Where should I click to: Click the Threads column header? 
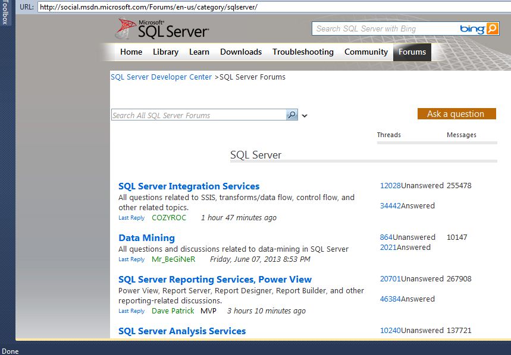389,135
